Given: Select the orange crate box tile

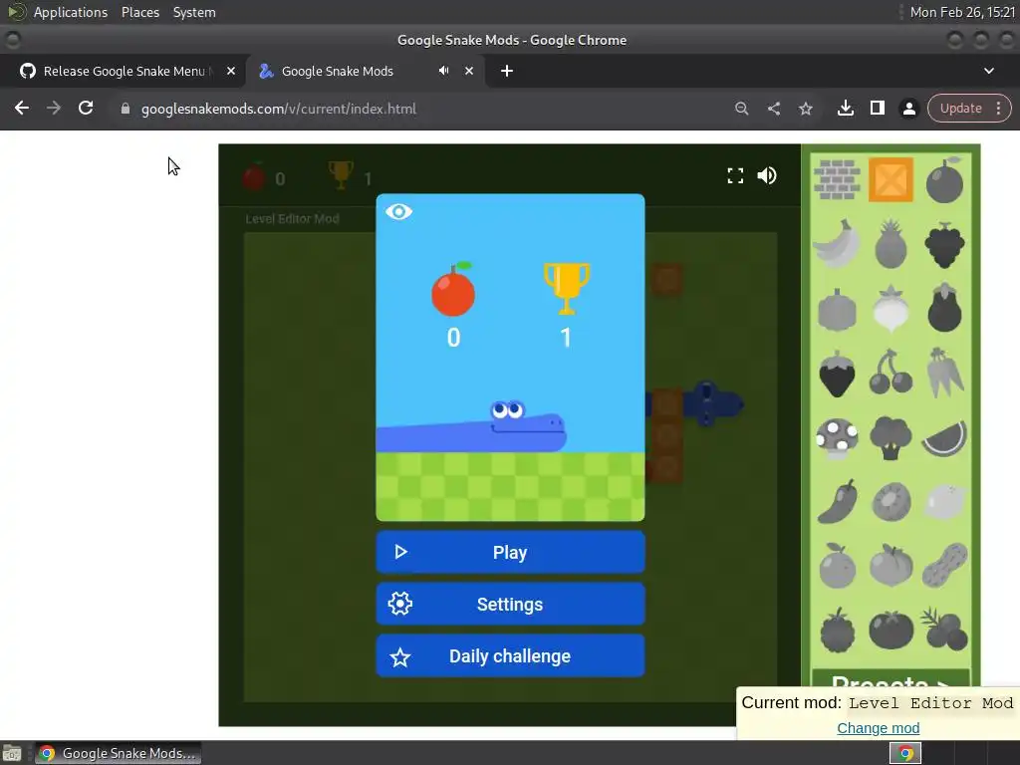Looking at the screenshot, I should tap(891, 179).
